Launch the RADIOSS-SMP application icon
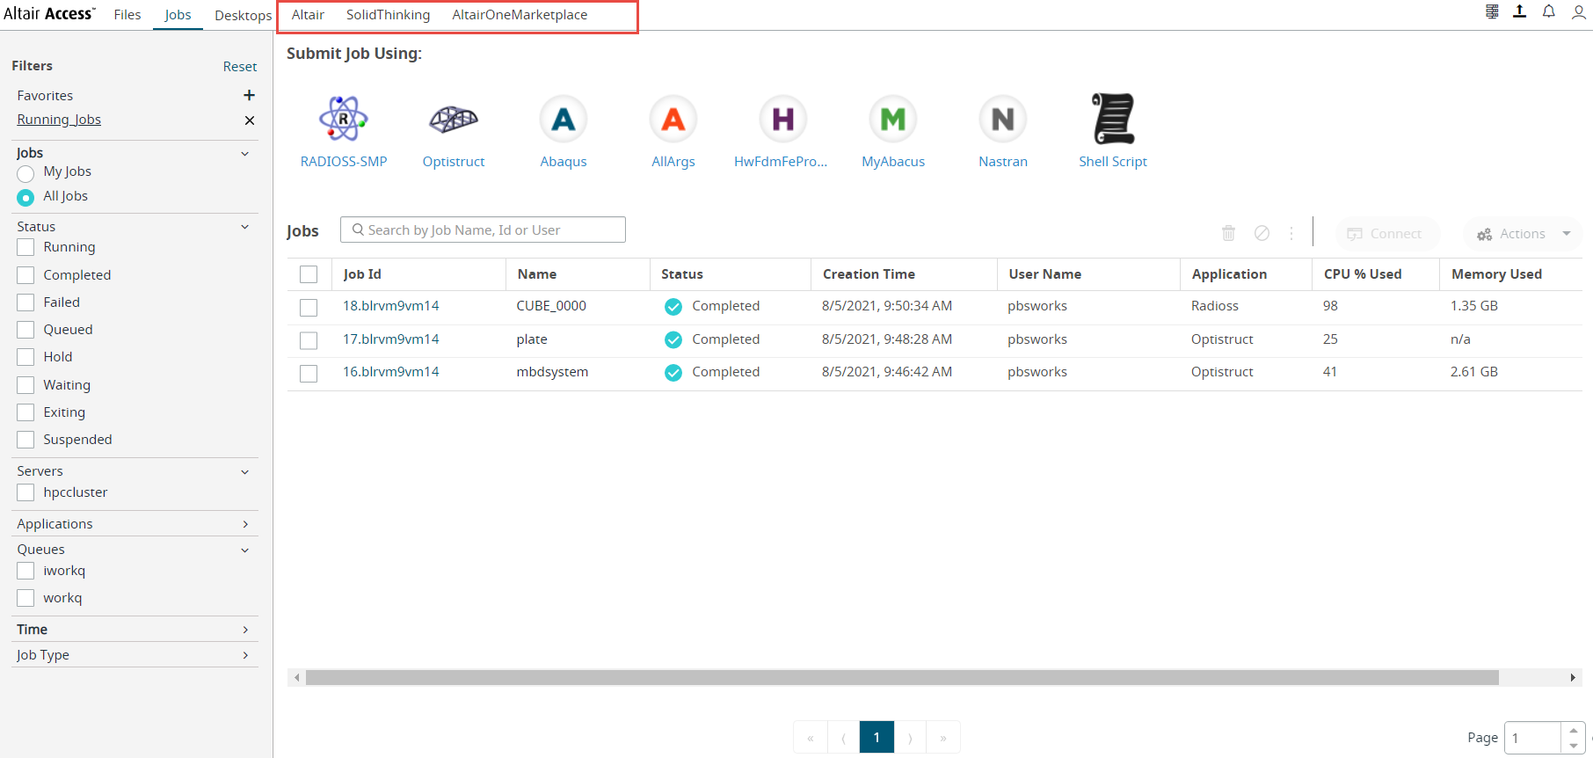 click(344, 119)
